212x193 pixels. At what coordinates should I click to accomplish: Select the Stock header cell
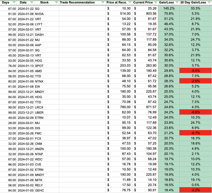click(x=47, y=2)
